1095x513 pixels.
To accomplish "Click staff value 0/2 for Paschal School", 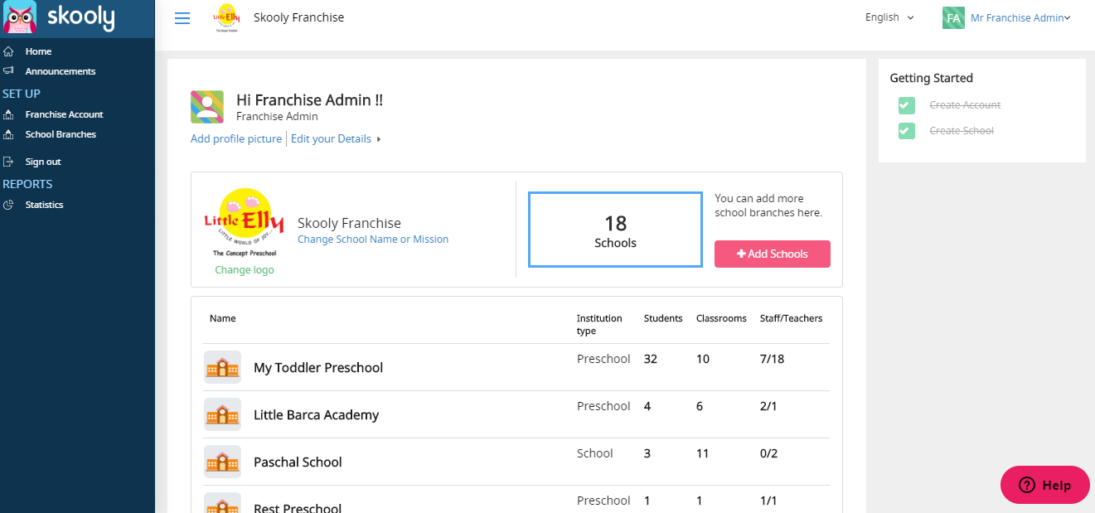I will click(x=768, y=453).
